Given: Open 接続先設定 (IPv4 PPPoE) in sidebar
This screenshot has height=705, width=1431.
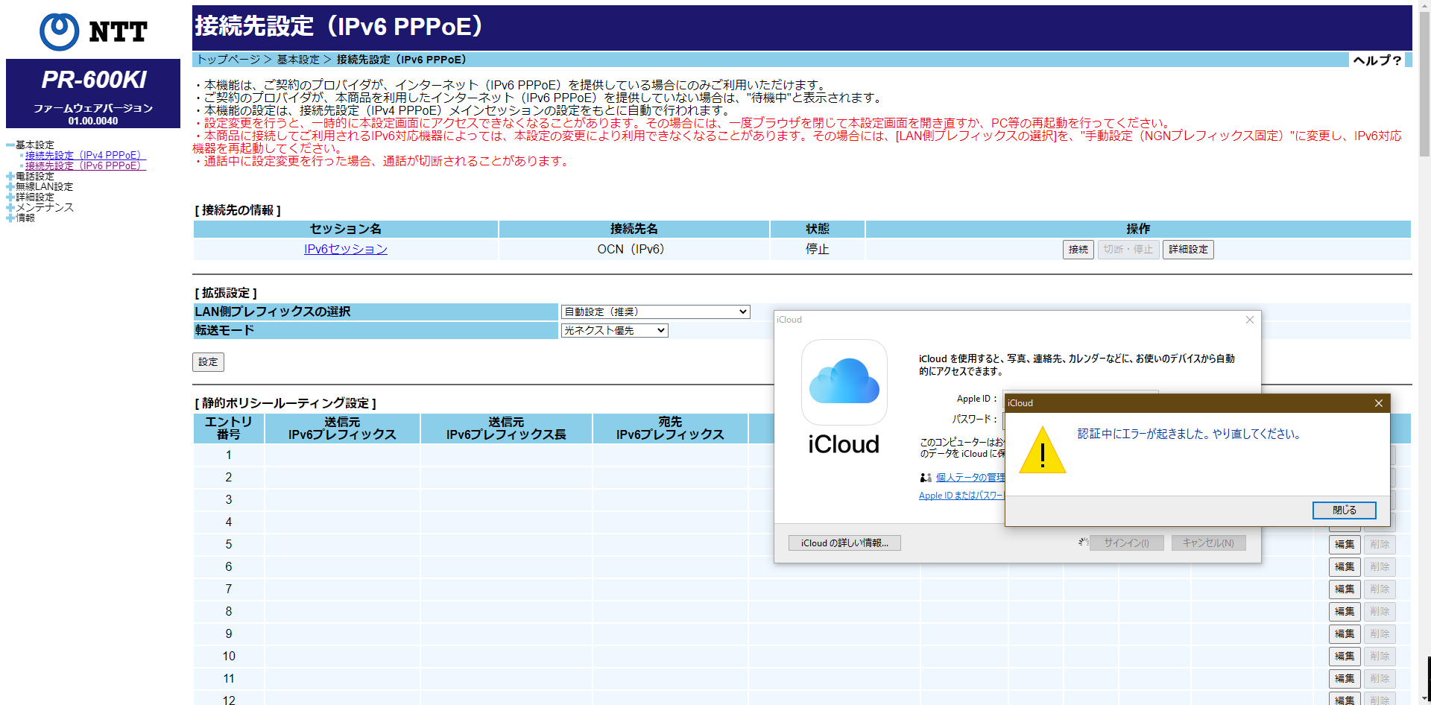Looking at the screenshot, I should tap(85, 156).
